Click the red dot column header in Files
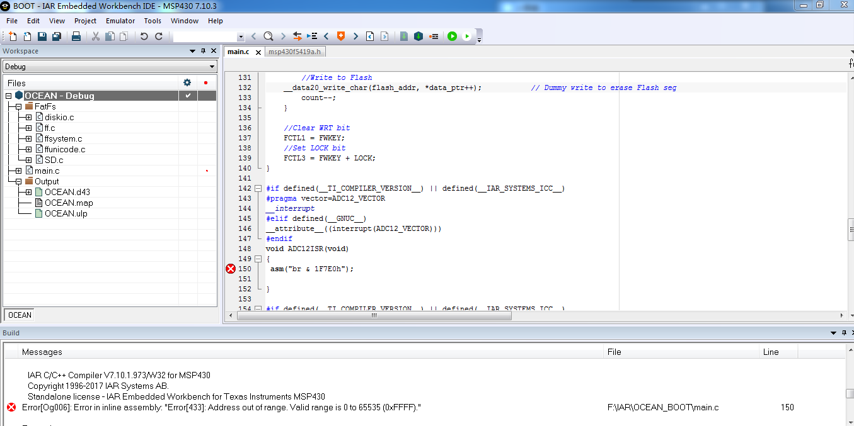Screen dimensions: 854x426 [x=205, y=82]
